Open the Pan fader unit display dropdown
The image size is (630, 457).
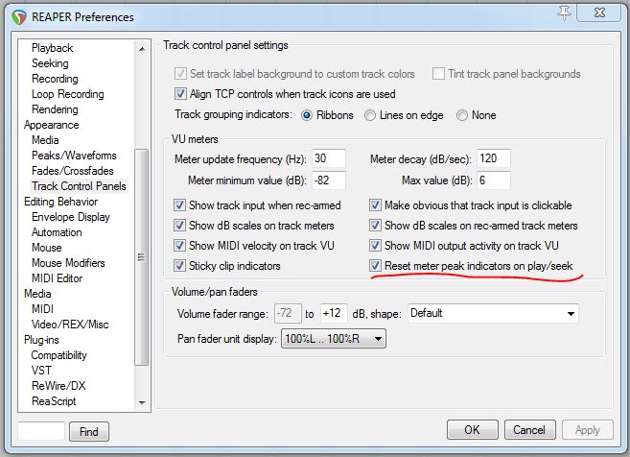tap(334, 339)
